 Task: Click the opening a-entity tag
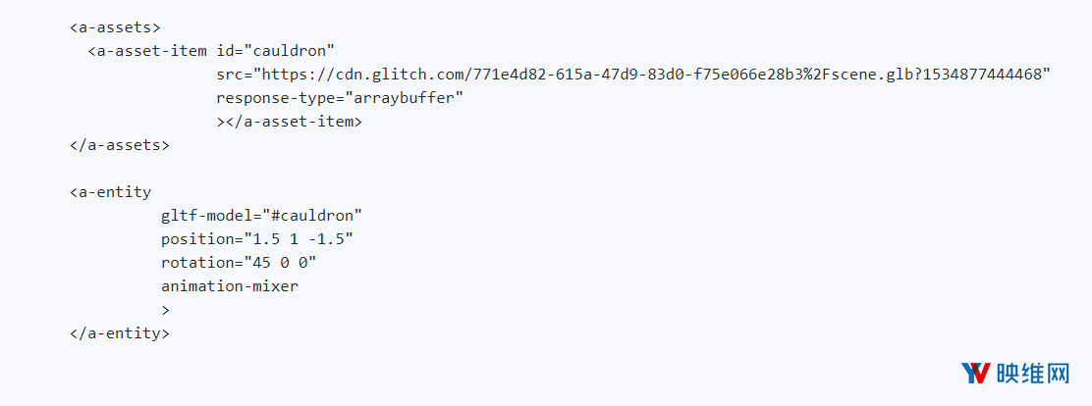tap(110, 192)
